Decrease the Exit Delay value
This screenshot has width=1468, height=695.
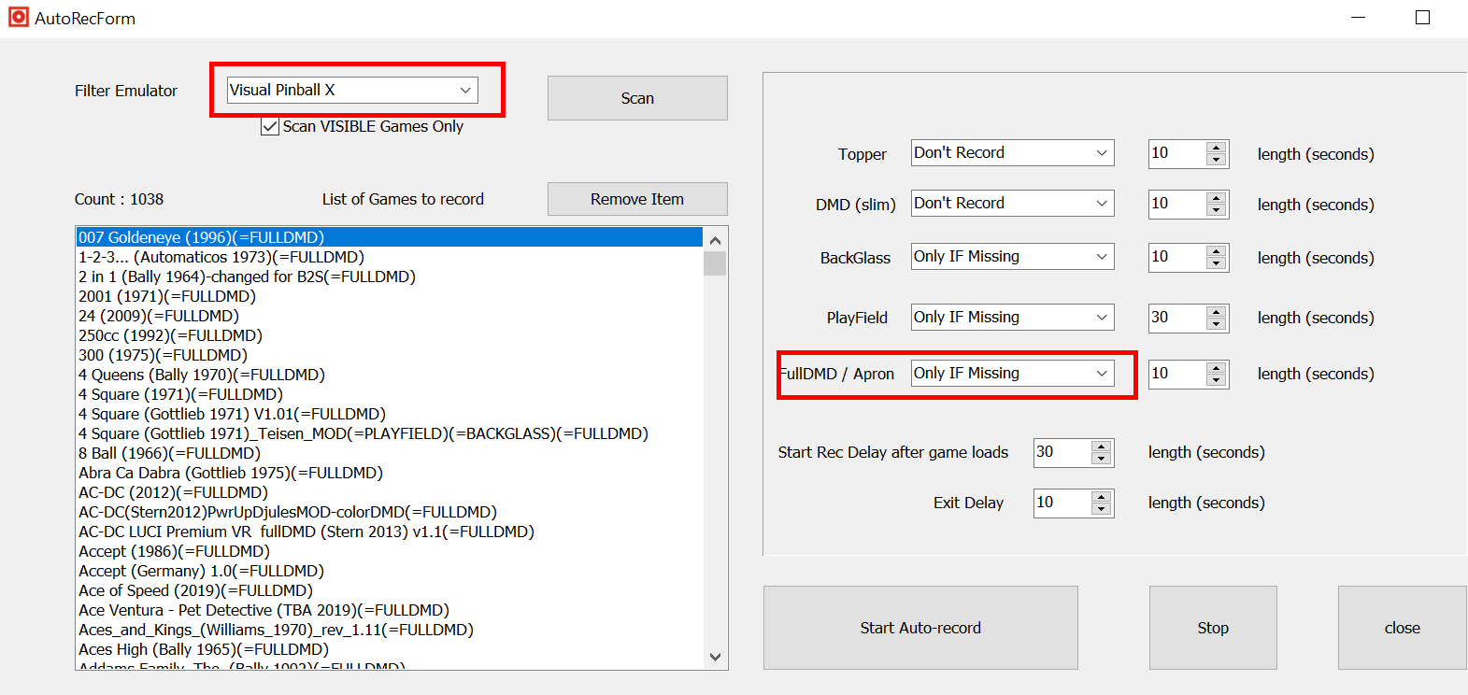point(1102,509)
